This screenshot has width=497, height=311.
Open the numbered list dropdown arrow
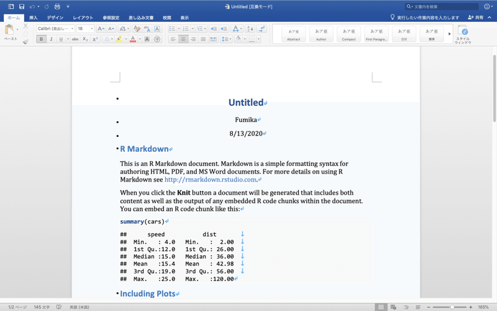click(x=193, y=29)
